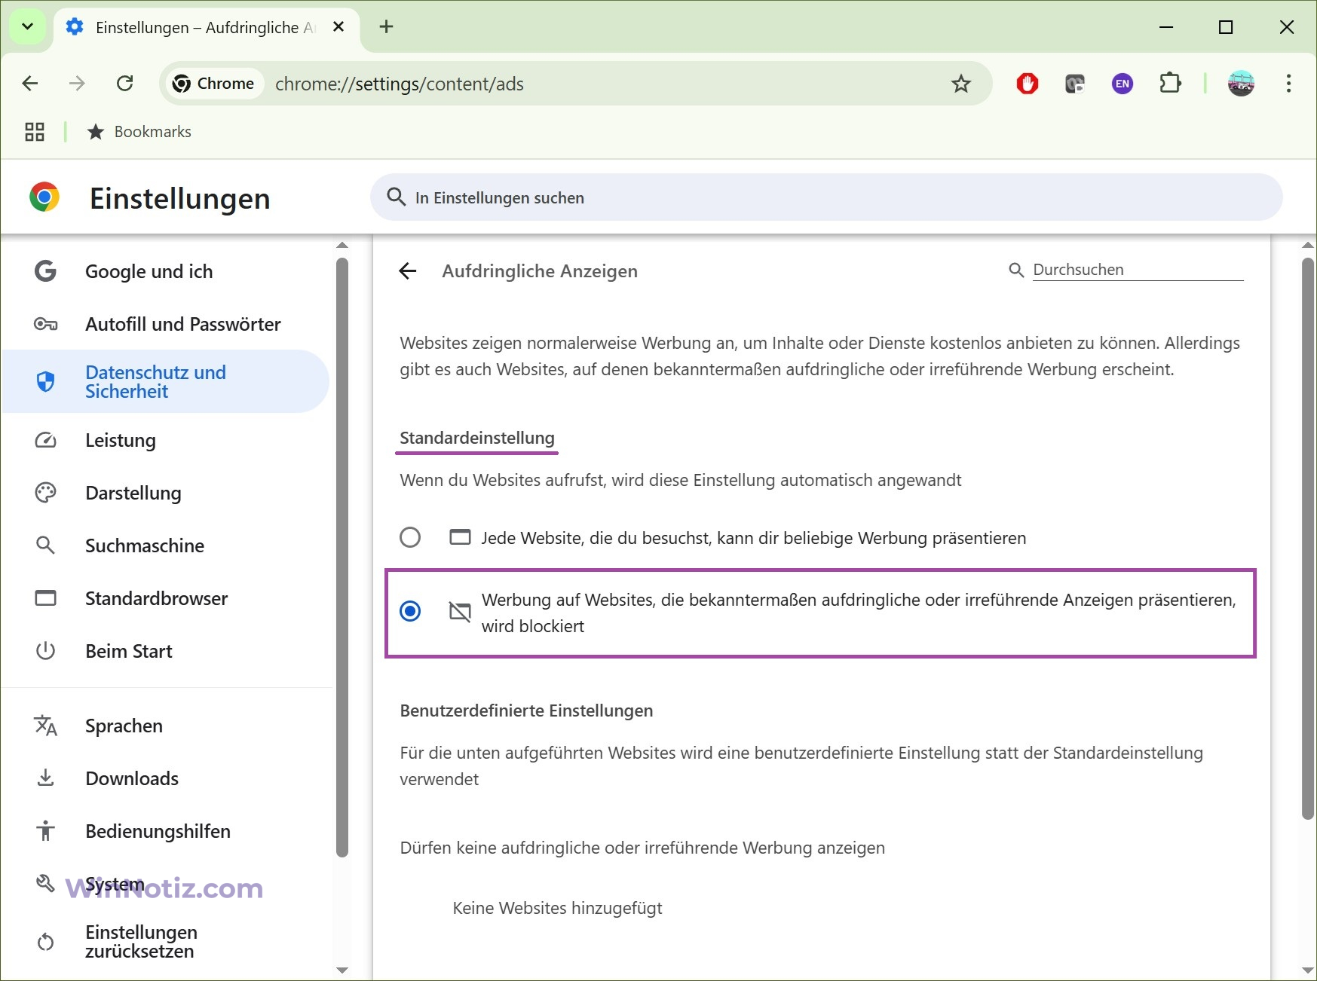Reload the settings page
1317x981 pixels.
pyautogui.click(x=125, y=84)
